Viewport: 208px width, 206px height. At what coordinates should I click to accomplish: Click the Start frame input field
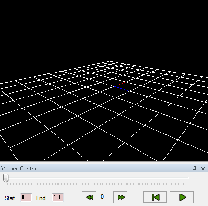[26, 197]
